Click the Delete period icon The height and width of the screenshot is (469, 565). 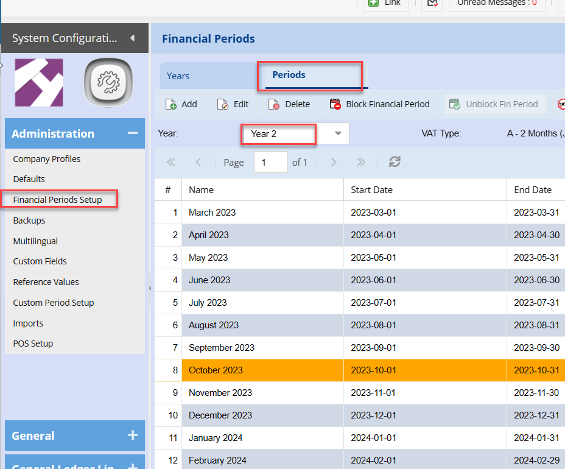coord(275,104)
